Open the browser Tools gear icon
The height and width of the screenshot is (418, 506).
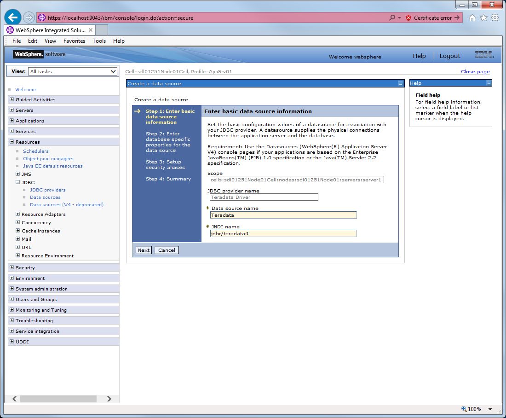click(495, 18)
